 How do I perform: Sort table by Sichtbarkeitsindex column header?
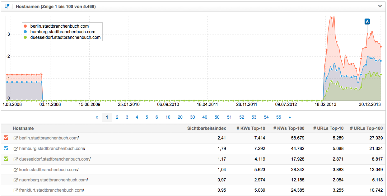(206, 128)
